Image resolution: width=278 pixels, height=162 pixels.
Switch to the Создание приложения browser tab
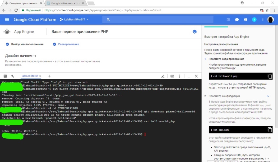(23, 3)
